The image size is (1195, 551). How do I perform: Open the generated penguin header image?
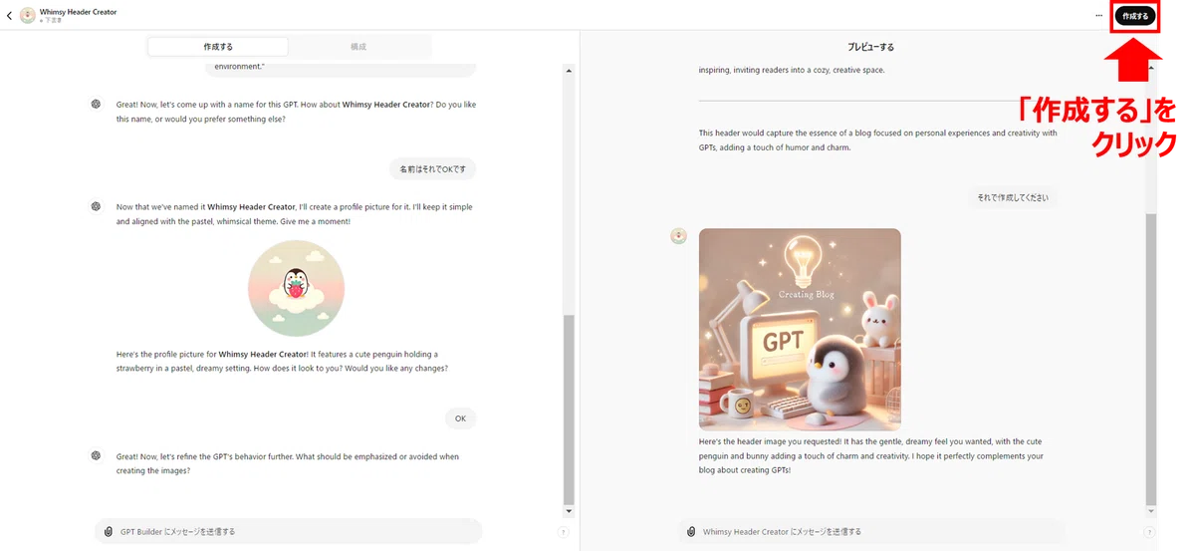[x=800, y=330]
